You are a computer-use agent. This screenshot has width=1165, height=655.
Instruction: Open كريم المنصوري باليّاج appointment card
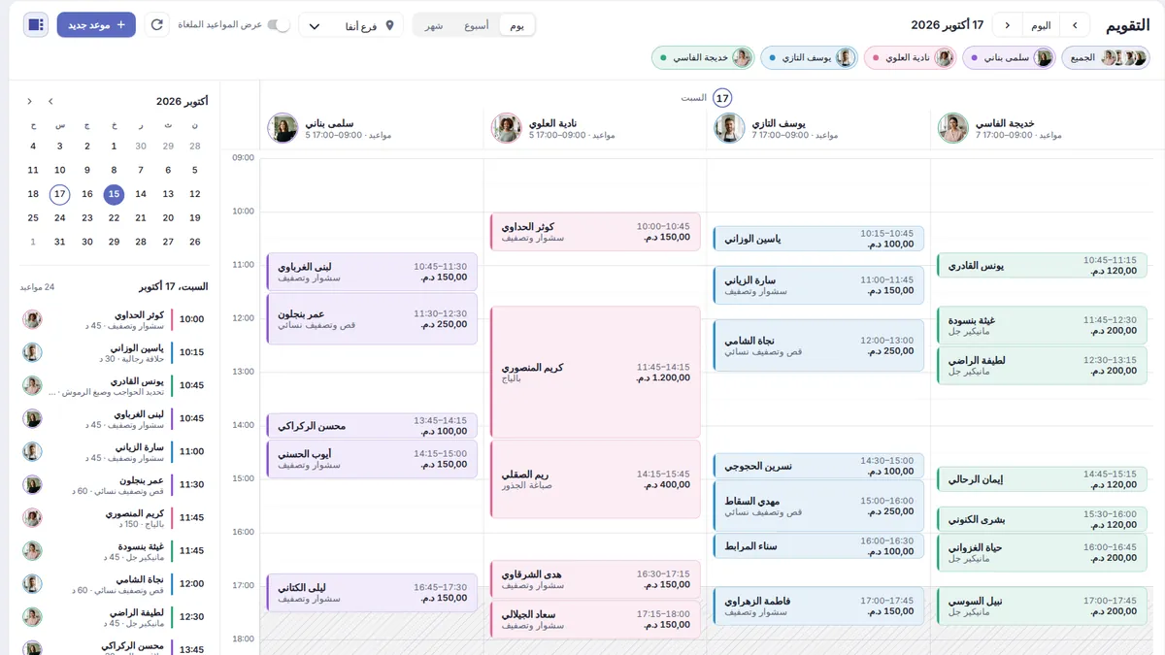(595, 372)
